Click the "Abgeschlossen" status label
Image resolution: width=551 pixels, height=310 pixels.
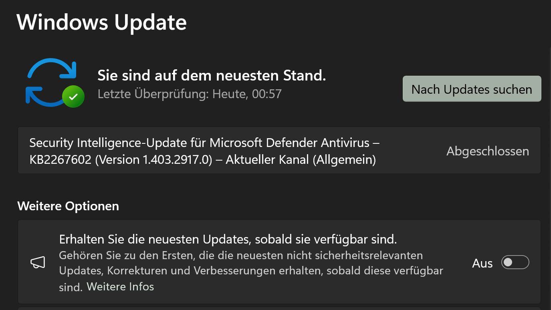[x=488, y=151]
